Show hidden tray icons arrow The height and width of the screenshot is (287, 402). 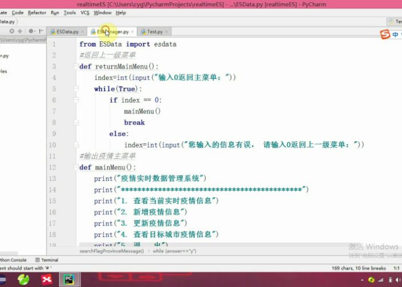pyautogui.click(x=362, y=280)
